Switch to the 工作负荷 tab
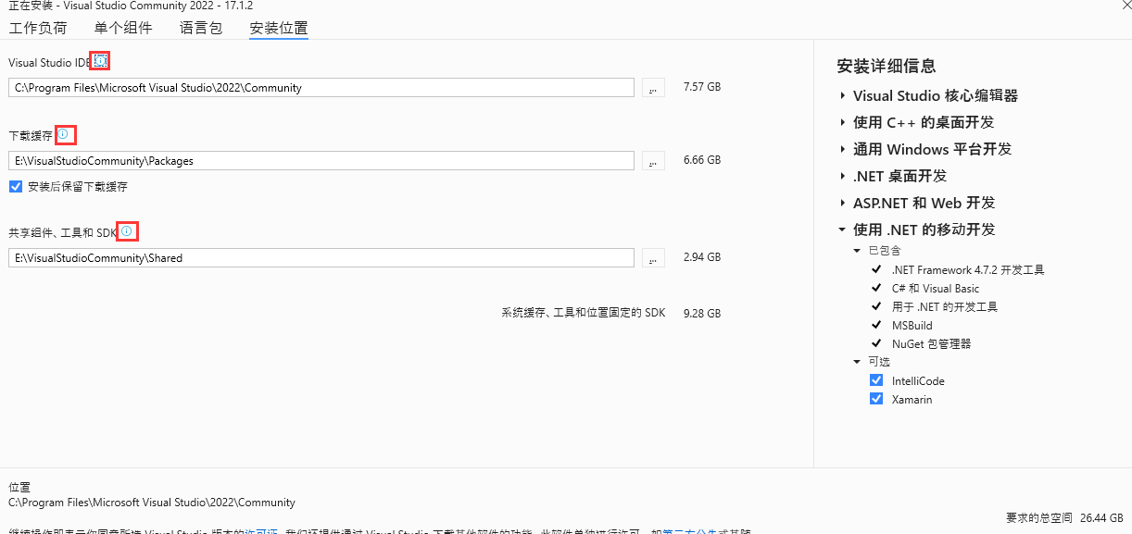 [x=38, y=28]
